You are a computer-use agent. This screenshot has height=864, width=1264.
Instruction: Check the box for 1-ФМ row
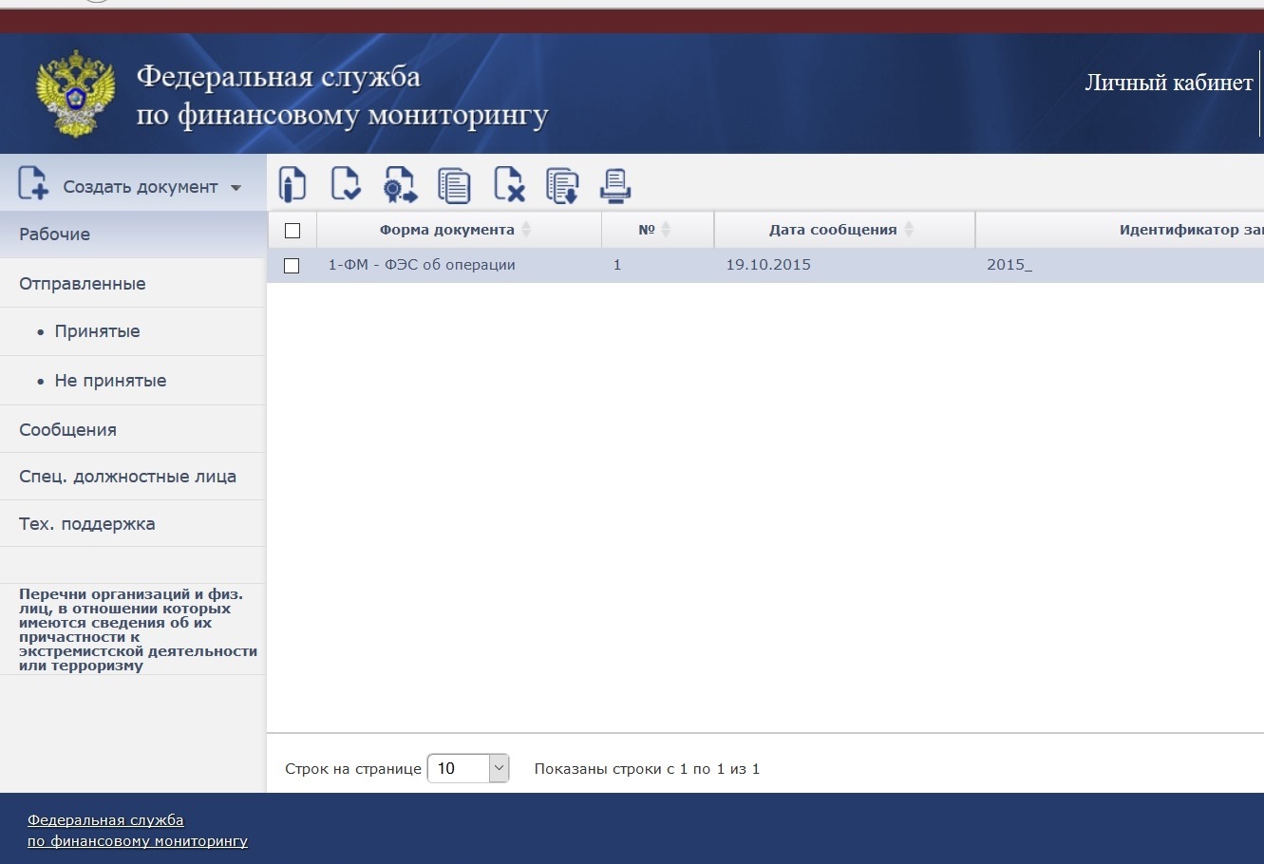(x=292, y=266)
